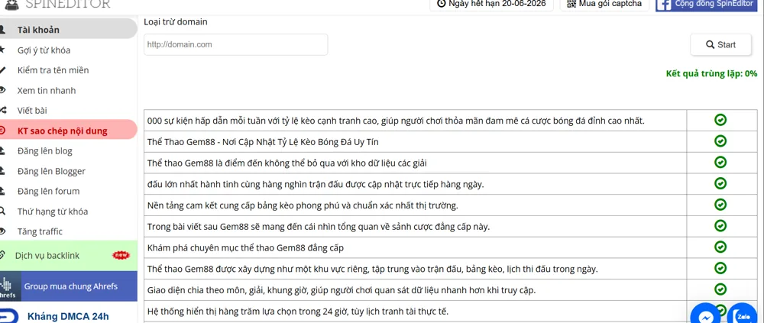Click upload icon beside Đăng lên Blogger

2,170
